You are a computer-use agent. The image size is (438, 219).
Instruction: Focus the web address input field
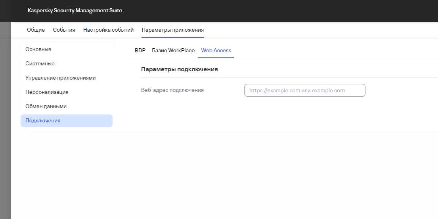coord(304,90)
